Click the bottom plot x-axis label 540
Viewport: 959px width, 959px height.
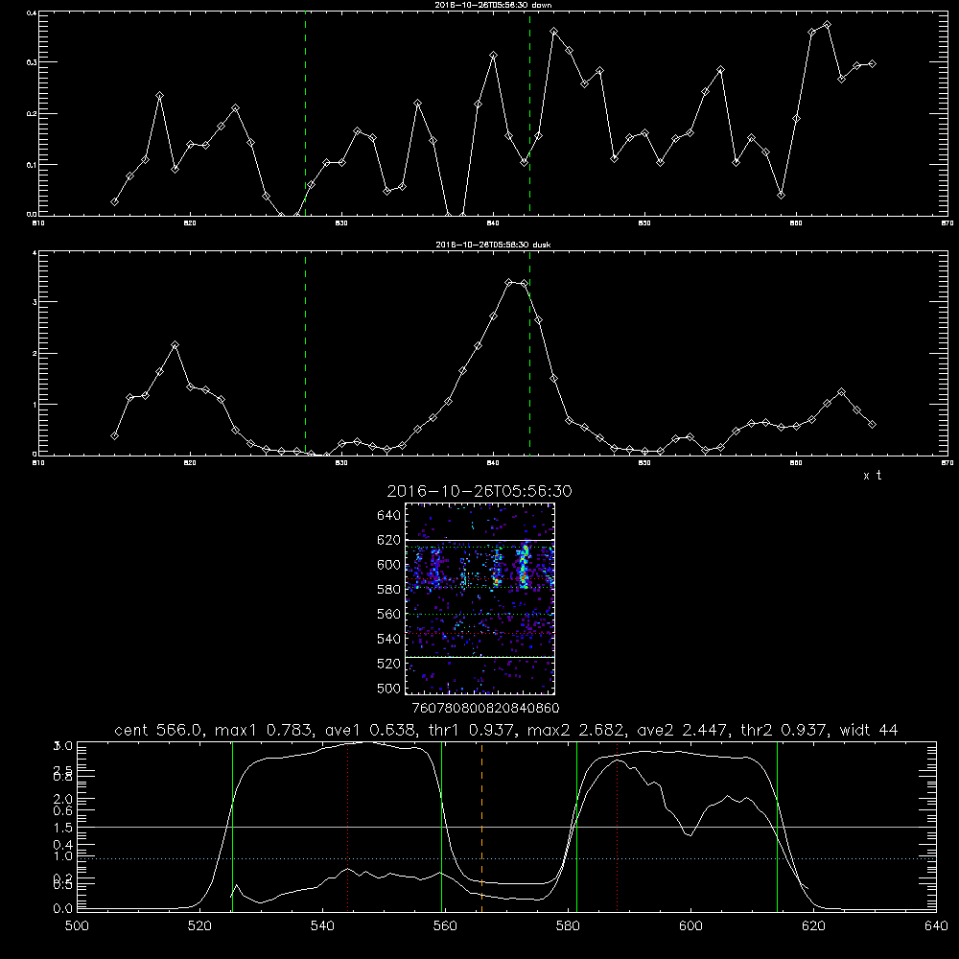point(322,926)
